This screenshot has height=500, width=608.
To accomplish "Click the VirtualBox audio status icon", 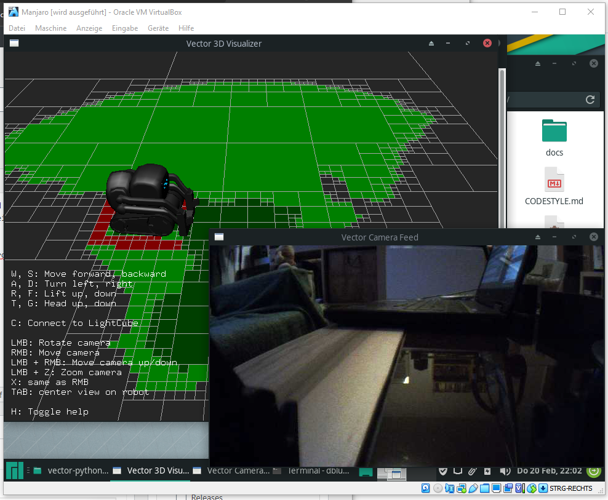I will click(449, 488).
